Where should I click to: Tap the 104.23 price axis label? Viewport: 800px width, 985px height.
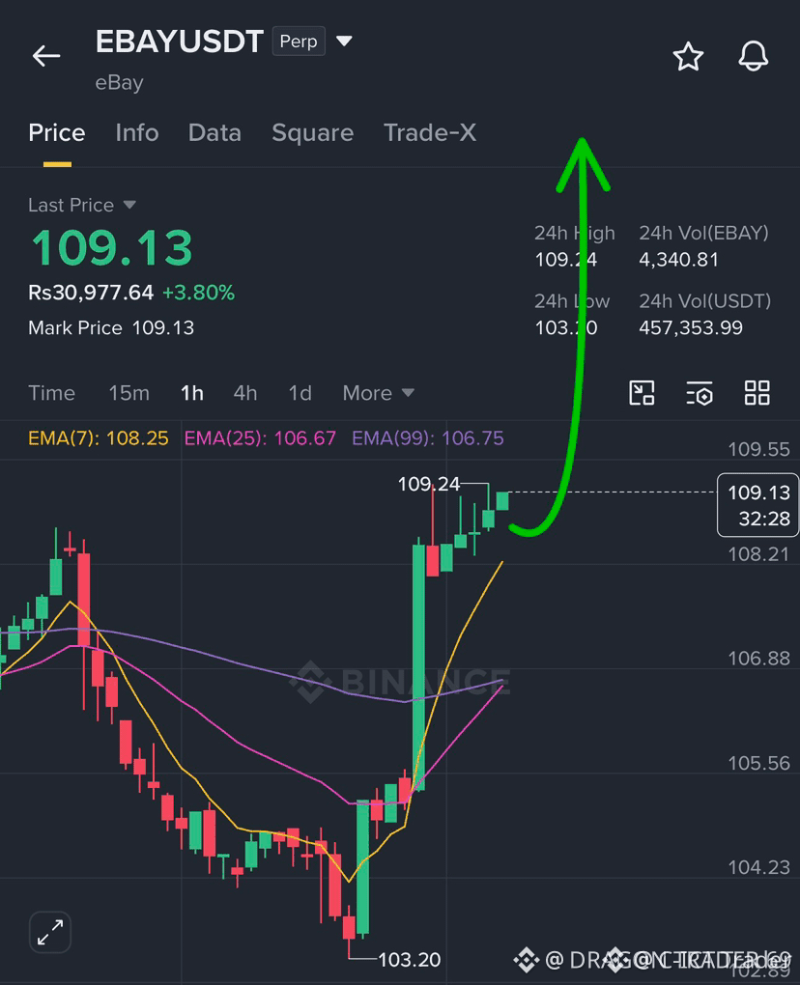(x=758, y=867)
